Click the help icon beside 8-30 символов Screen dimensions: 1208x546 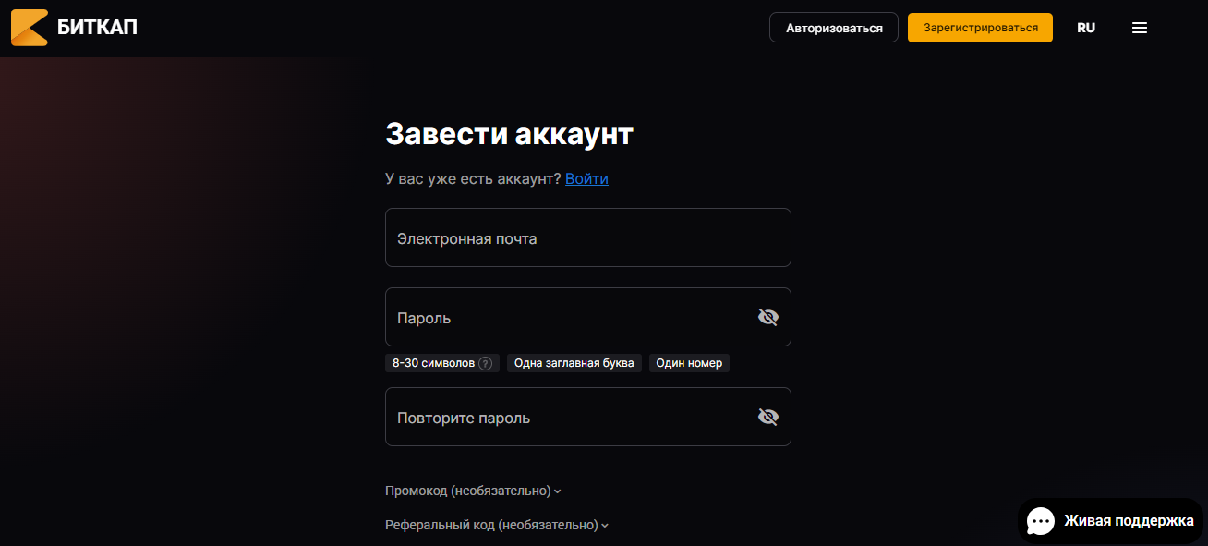[485, 363]
